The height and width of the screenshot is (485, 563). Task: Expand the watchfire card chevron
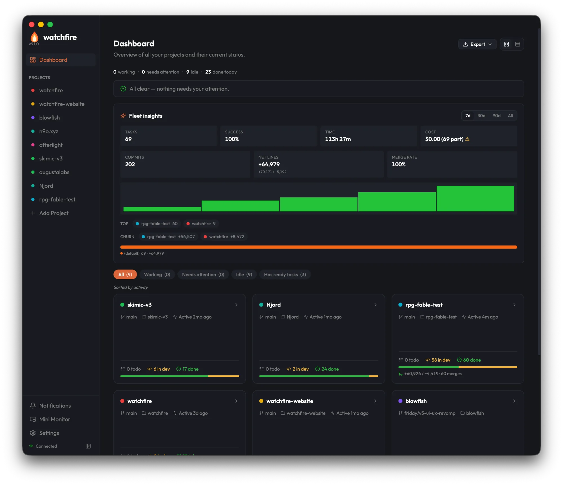[x=236, y=401]
